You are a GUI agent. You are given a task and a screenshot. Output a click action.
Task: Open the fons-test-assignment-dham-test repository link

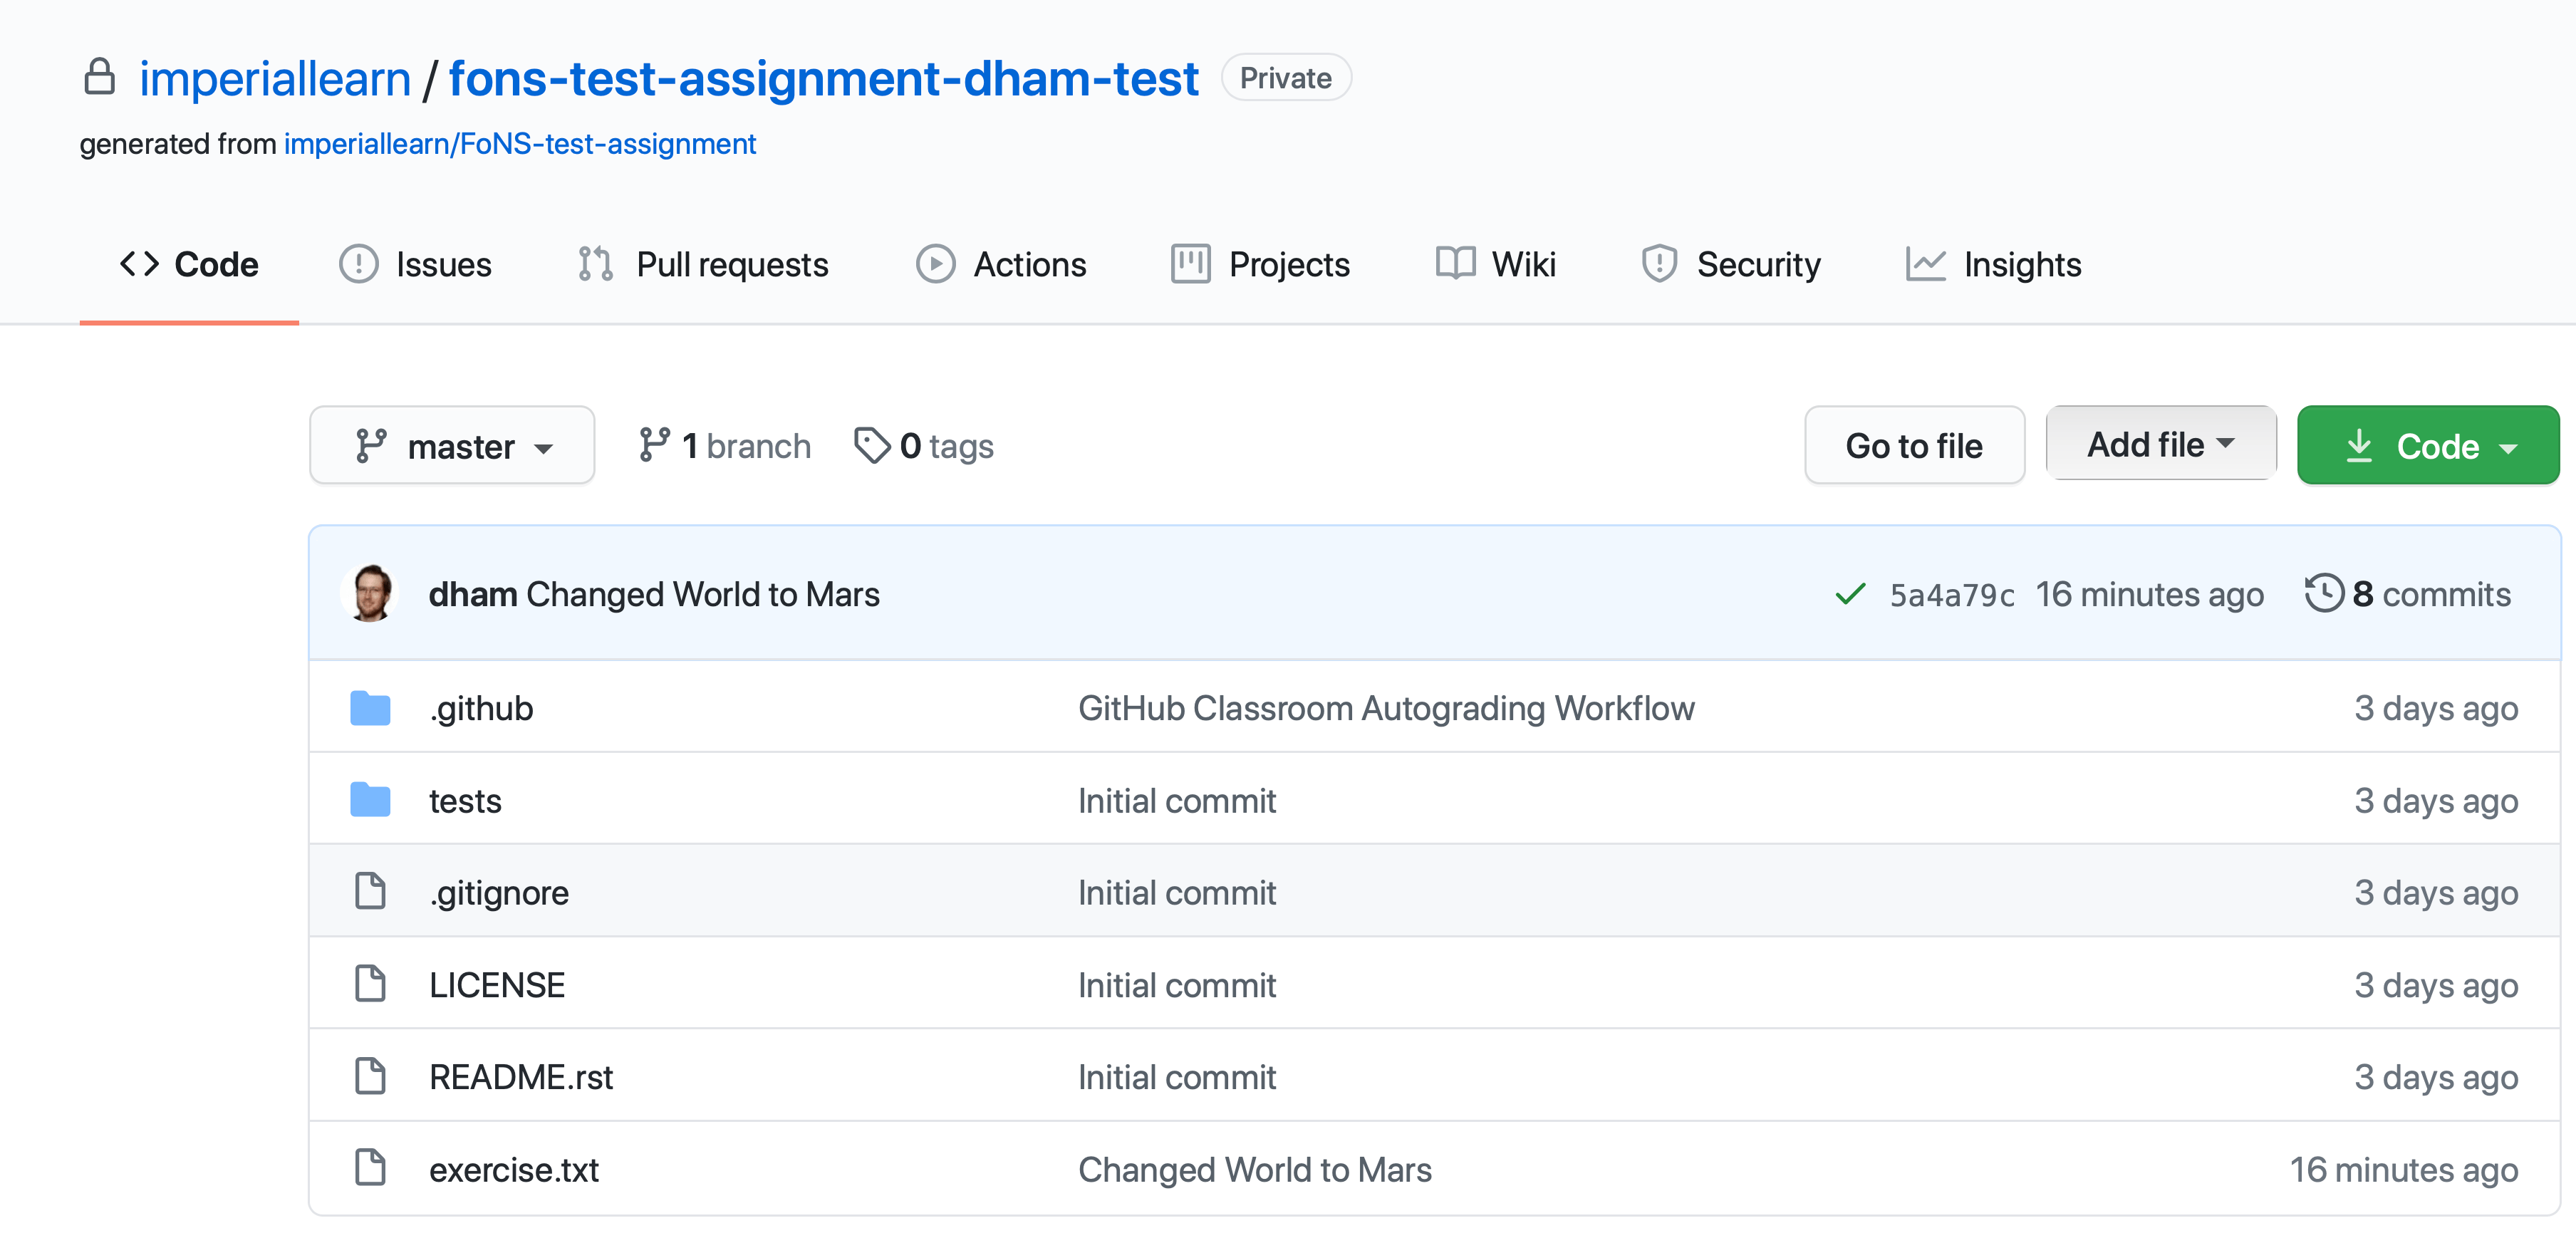pos(823,78)
